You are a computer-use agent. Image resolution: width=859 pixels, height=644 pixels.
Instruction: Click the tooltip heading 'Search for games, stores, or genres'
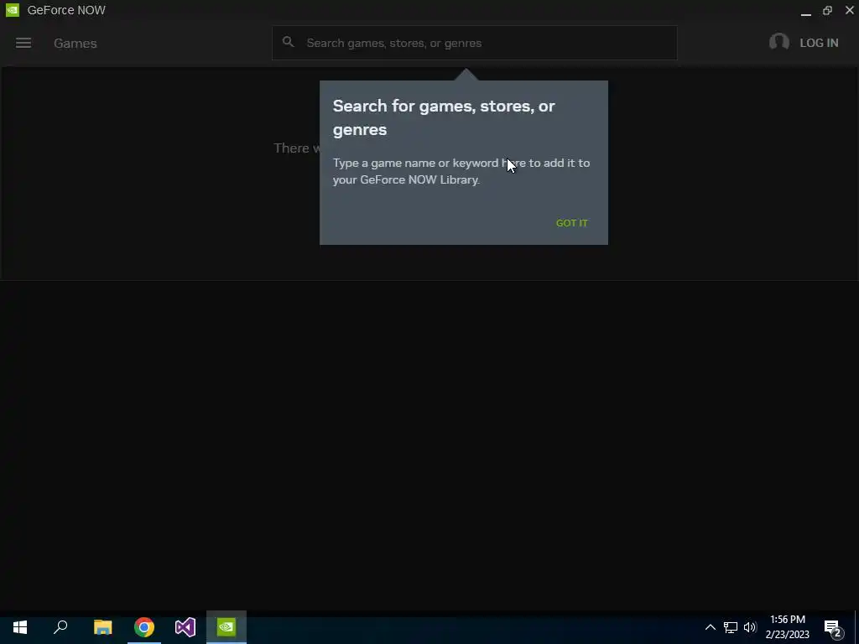(x=444, y=117)
